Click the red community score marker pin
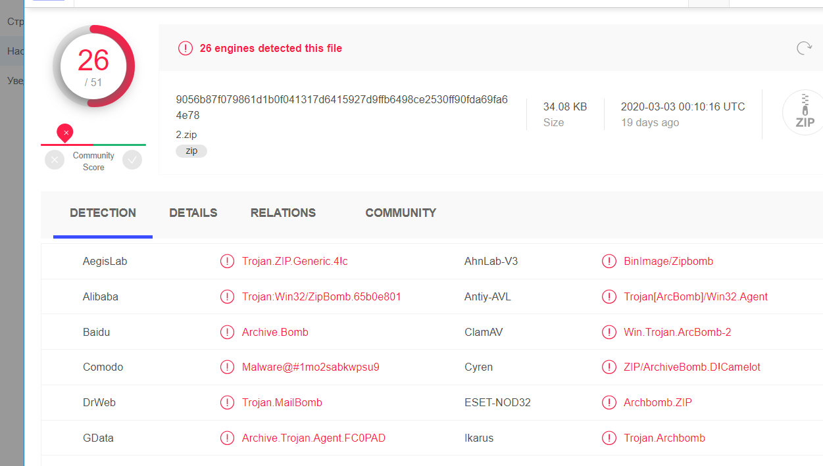This screenshot has width=823, height=466. click(x=65, y=133)
